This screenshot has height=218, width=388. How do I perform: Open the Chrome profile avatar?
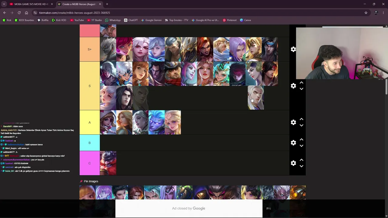point(376,13)
